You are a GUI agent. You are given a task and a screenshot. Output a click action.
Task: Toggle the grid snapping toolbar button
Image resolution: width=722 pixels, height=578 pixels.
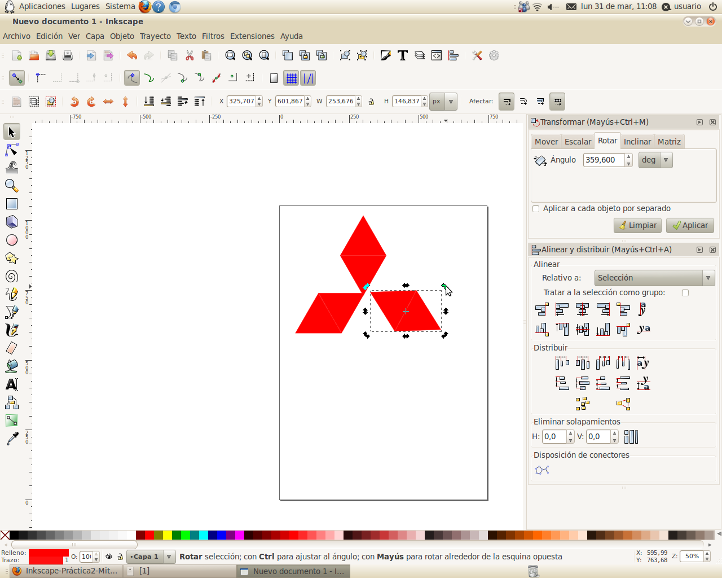pos(292,78)
